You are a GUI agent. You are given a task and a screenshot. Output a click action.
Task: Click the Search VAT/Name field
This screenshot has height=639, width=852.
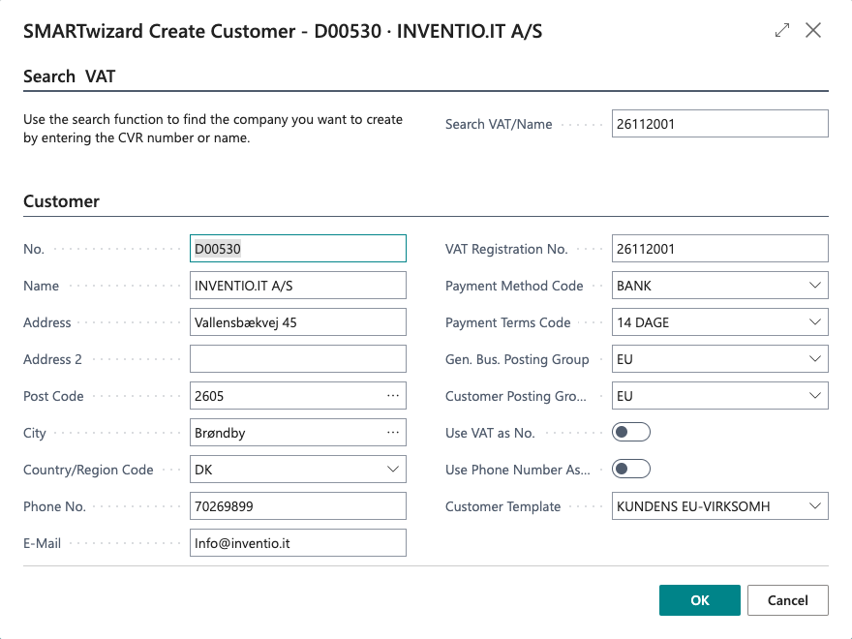pos(719,124)
